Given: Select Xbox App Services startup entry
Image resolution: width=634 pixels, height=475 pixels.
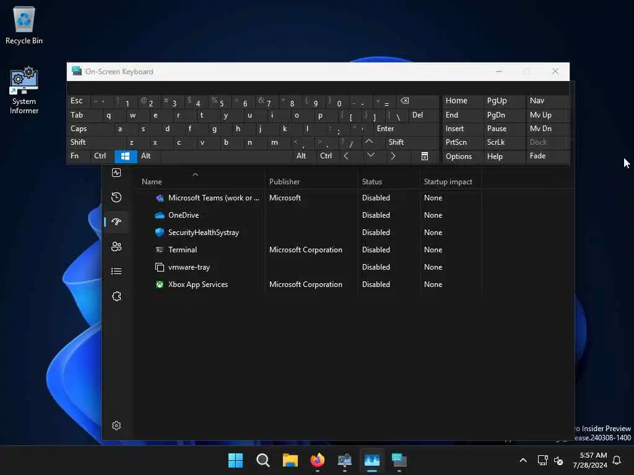Looking at the screenshot, I should point(308,285).
